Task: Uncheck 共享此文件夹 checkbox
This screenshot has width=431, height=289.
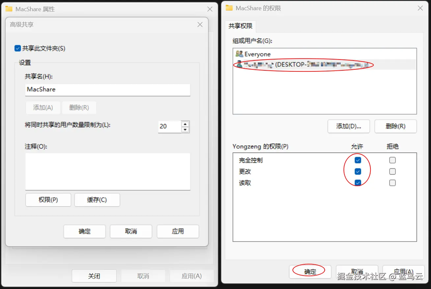Action: point(17,48)
